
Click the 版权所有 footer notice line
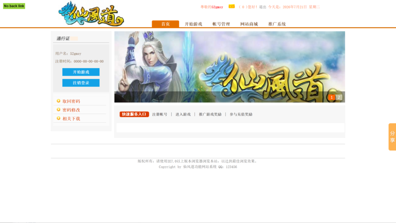point(198,161)
